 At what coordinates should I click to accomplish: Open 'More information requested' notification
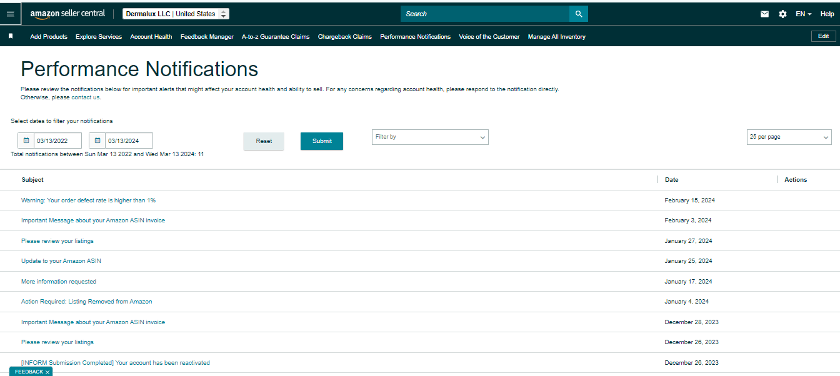click(59, 282)
